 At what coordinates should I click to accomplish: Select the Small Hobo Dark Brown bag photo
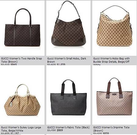coord(68,23)
